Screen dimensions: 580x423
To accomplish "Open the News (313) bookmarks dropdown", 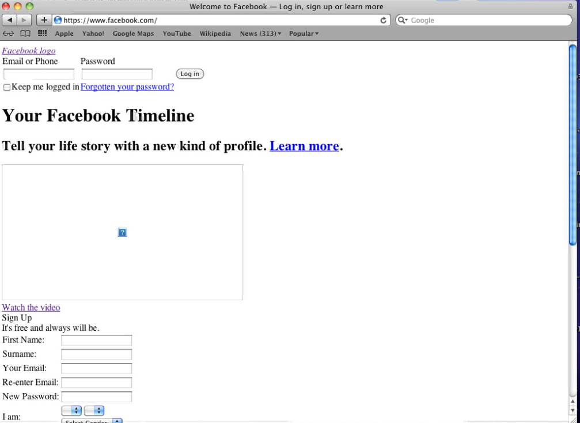I will (260, 33).
